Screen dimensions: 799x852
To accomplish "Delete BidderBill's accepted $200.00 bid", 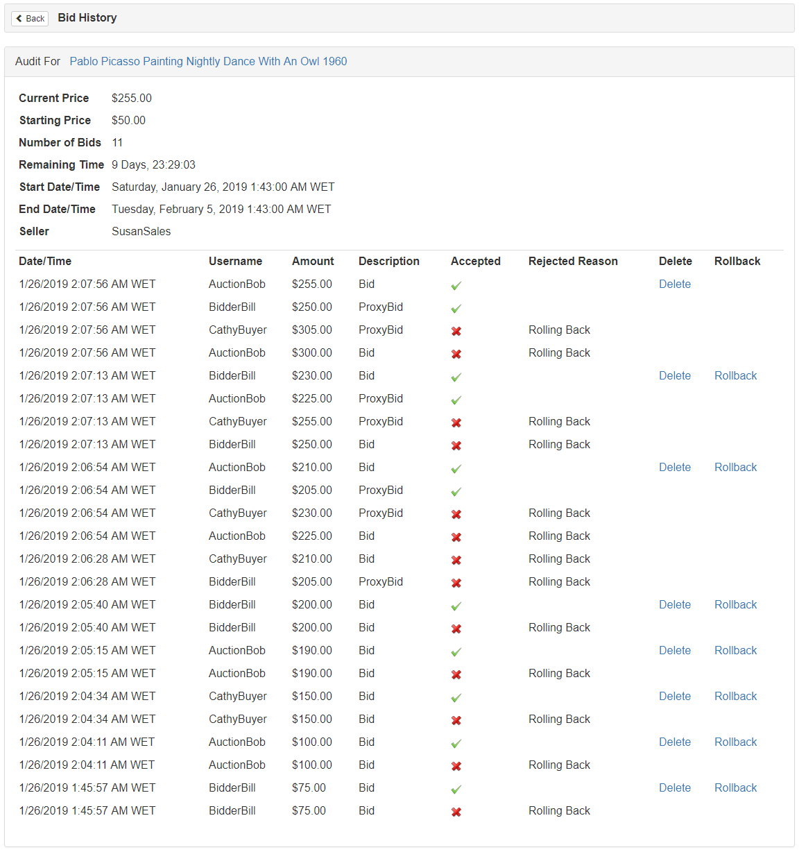I will coord(675,604).
